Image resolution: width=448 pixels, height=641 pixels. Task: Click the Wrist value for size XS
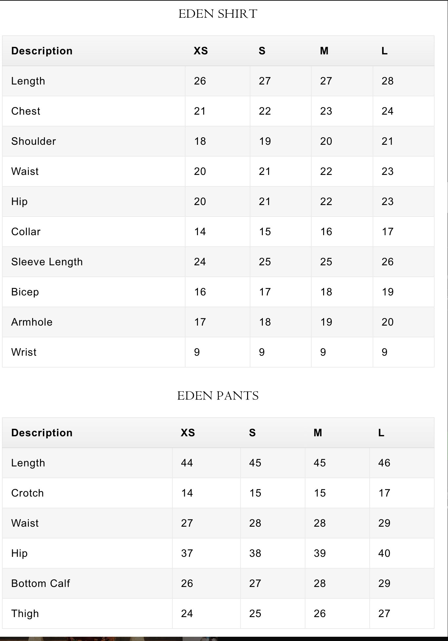pyautogui.click(x=197, y=352)
